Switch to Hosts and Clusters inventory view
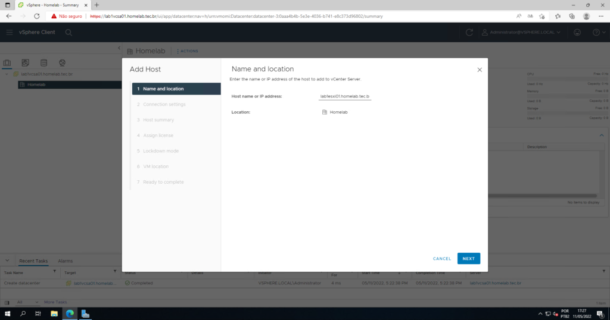 [7, 62]
